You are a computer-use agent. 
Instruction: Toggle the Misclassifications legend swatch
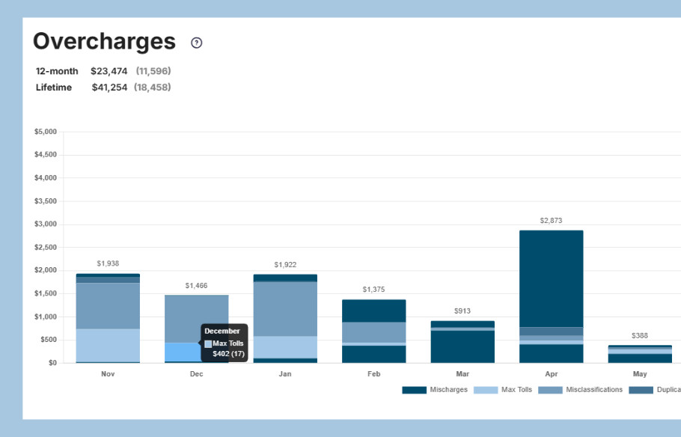[550, 390]
